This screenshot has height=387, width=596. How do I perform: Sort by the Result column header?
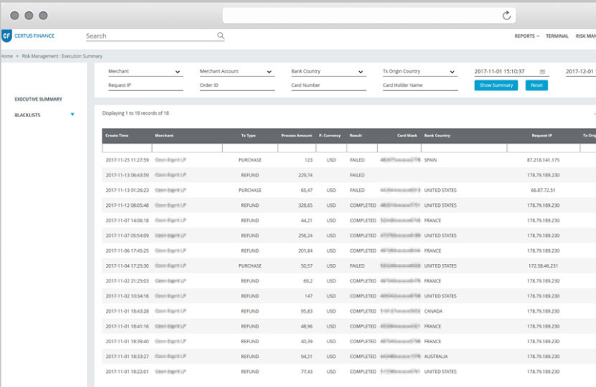click(x=356, y=136)
